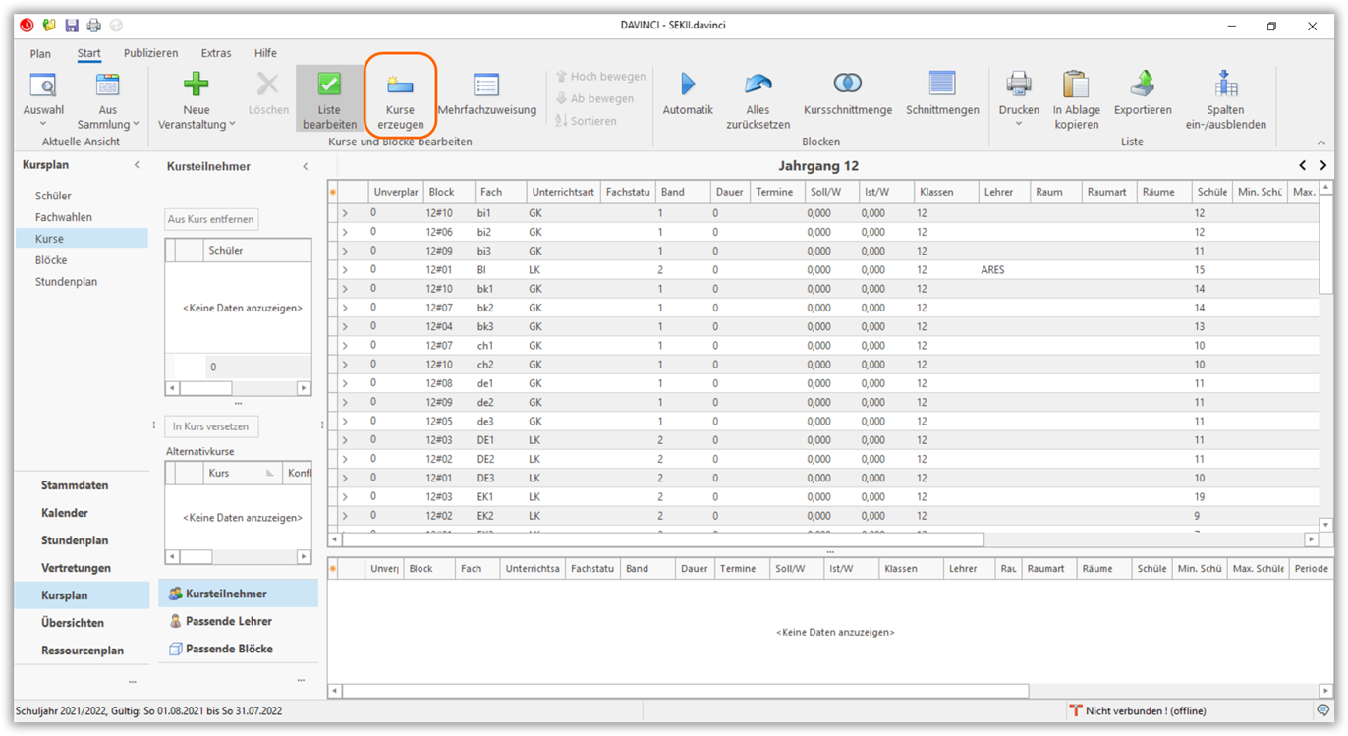The height and width of the screenshot is (736, 1348).
Task: Open the Passende Lehrer panel
Action: 228,621
